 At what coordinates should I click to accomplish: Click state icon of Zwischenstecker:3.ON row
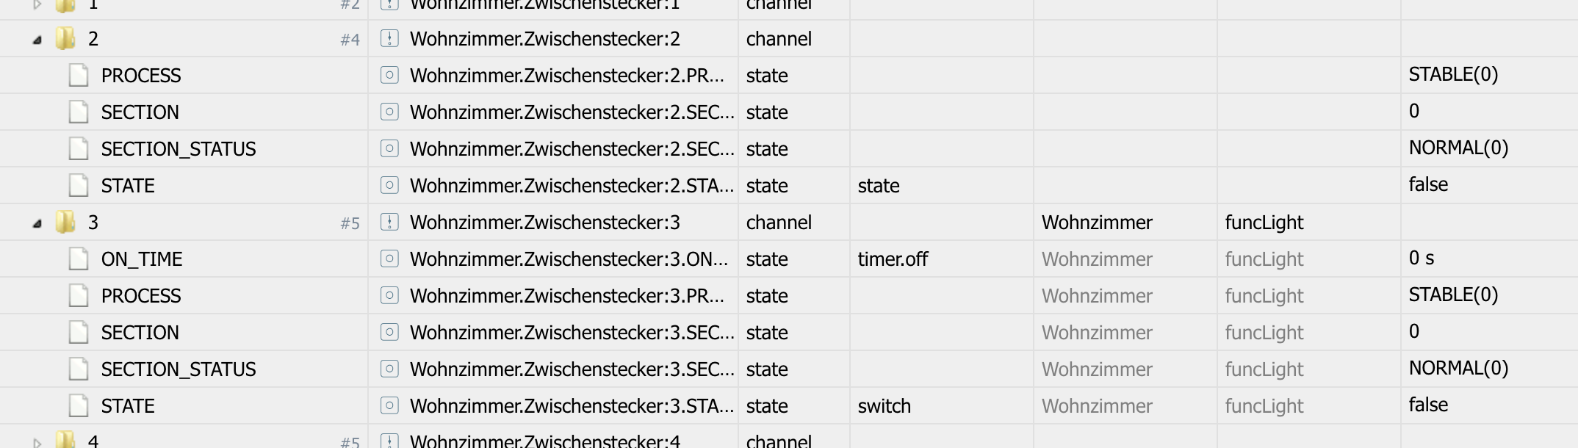pyautogui.click(x=389, y=259)
